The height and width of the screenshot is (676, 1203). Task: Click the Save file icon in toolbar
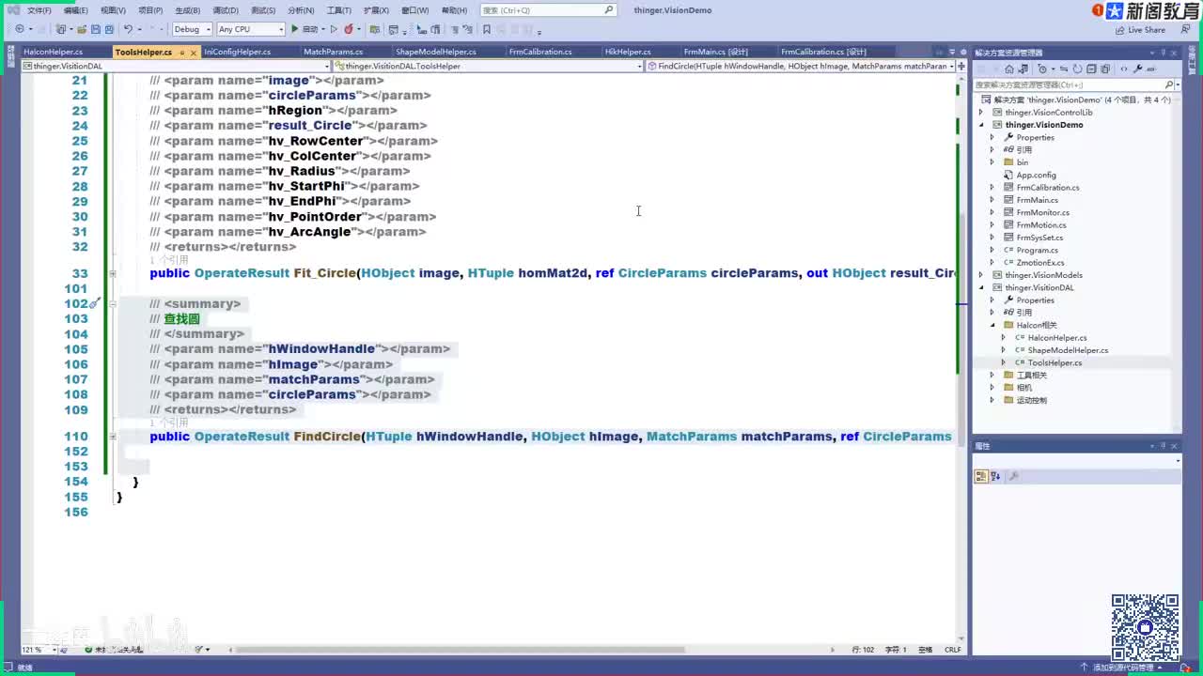pyautogui.click(x=95, y=29)
